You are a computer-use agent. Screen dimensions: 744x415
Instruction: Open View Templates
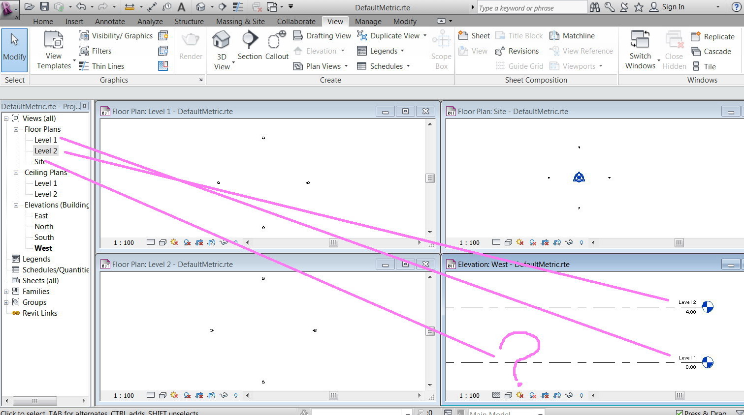pos(54,50)
